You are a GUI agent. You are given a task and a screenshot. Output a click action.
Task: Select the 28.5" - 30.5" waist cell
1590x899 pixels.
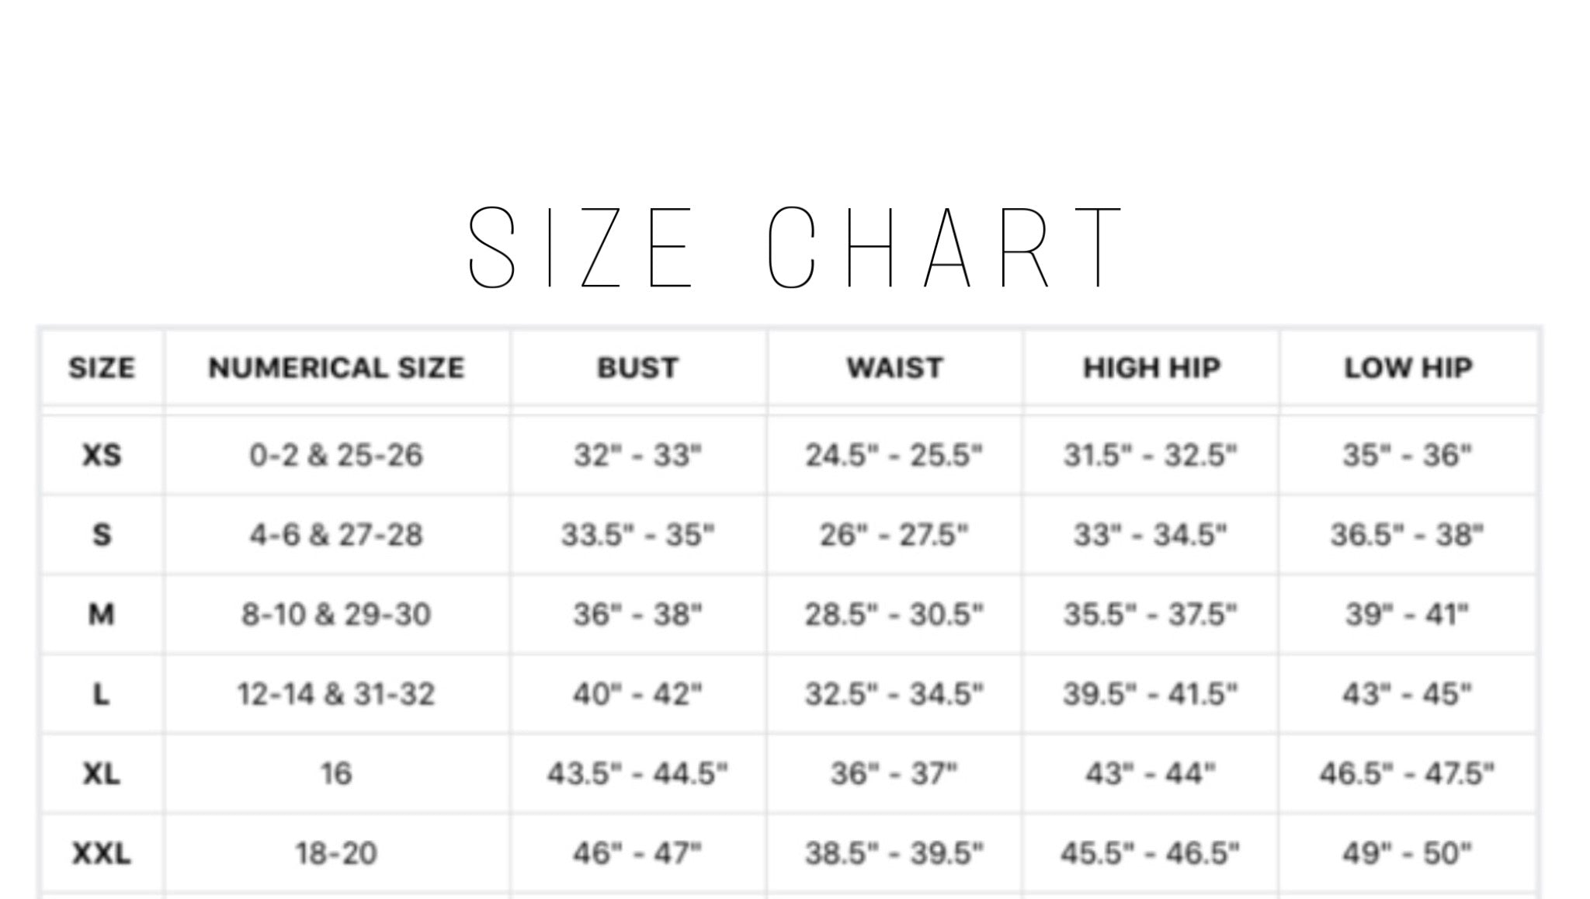(894, 615)
